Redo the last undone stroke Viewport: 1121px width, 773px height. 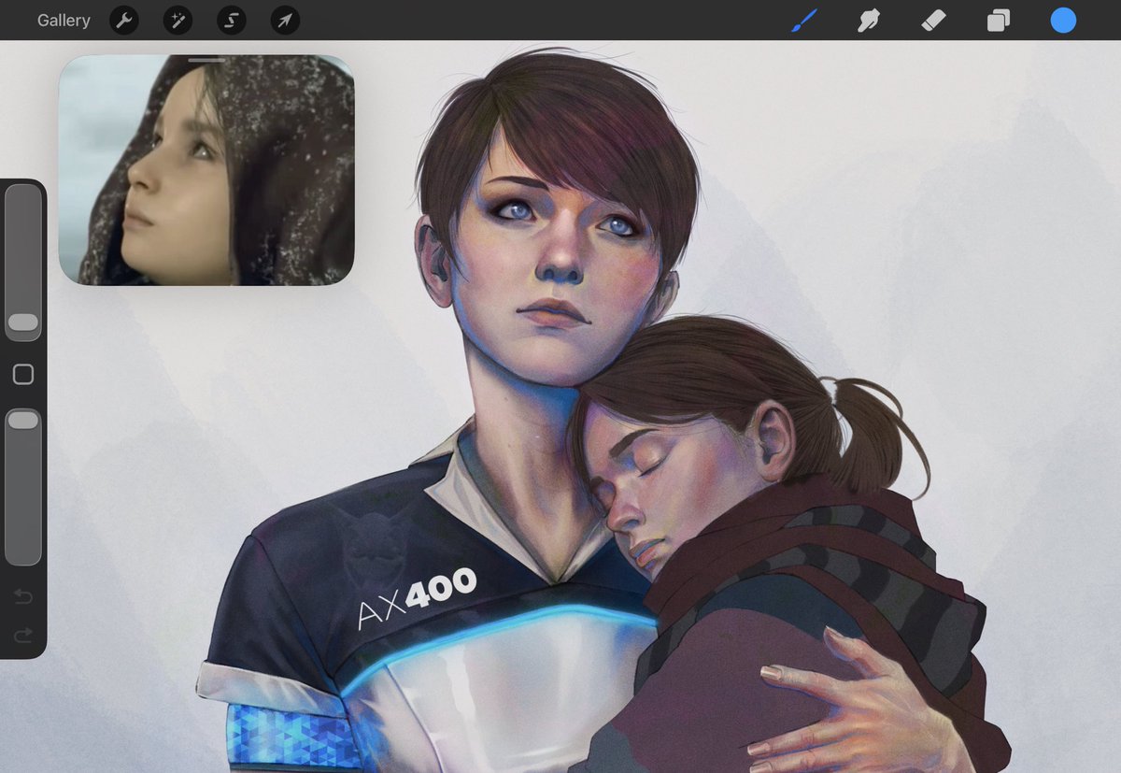pyautogui.click(x=23, y=636)
